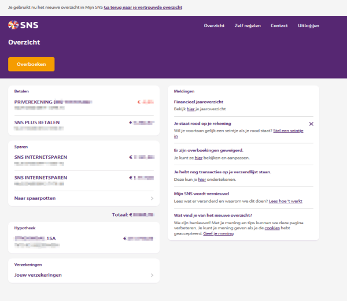Viewport: 347px width, 301px height.
Task: Click 'Mijn SNS wordt vernieuwd' heading
Action: (201, 194)
